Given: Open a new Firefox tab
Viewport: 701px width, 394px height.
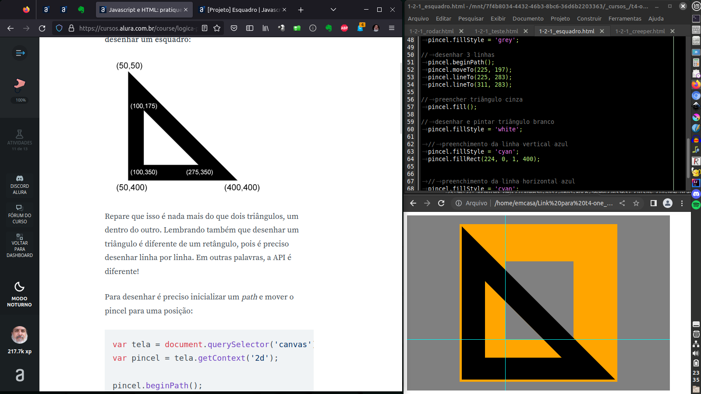Looking at the screenshot, I should click(301, 10).
